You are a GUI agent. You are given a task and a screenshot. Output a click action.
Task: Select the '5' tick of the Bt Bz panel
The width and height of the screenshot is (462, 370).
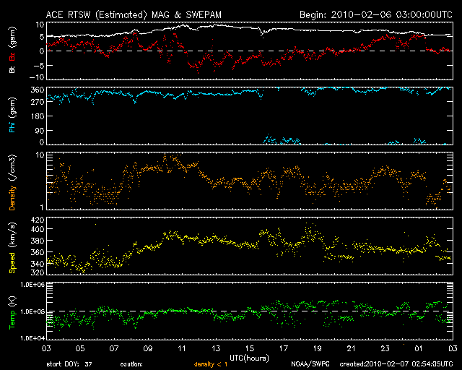coord(42,37)
